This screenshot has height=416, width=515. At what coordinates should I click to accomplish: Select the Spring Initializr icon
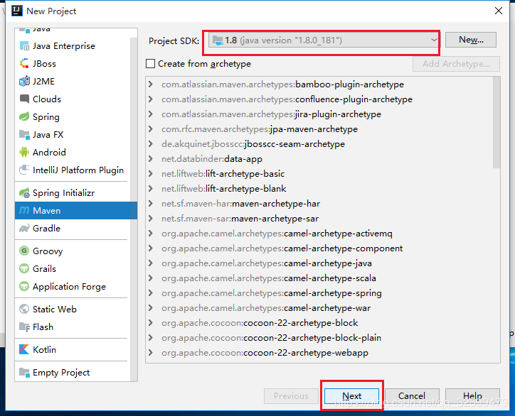24,193
